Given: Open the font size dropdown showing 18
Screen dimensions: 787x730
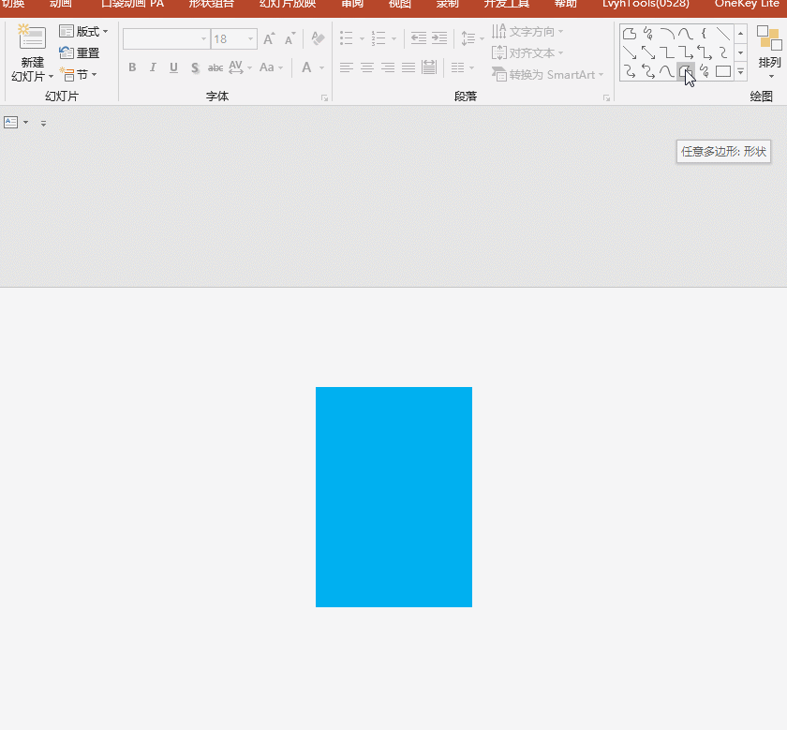Looking at the screenshot, I should pos(250,38).
